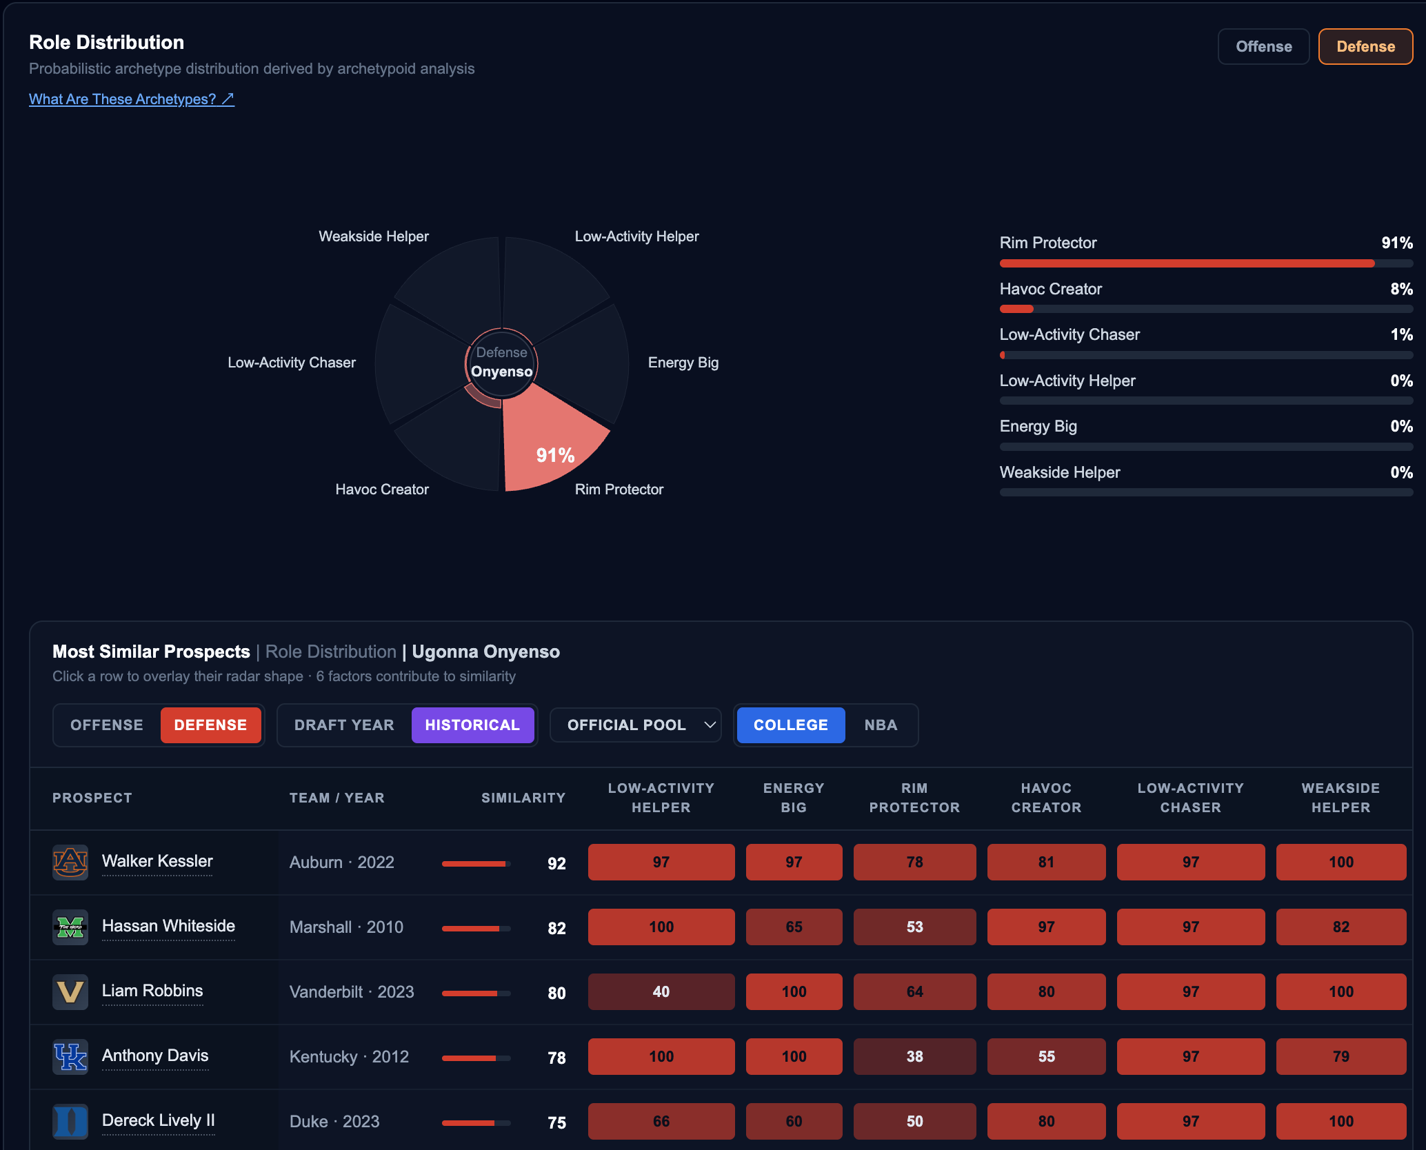Click the Duke team logo icon
This screenshot has width=1426, height=1150.
pos(70,1121)
